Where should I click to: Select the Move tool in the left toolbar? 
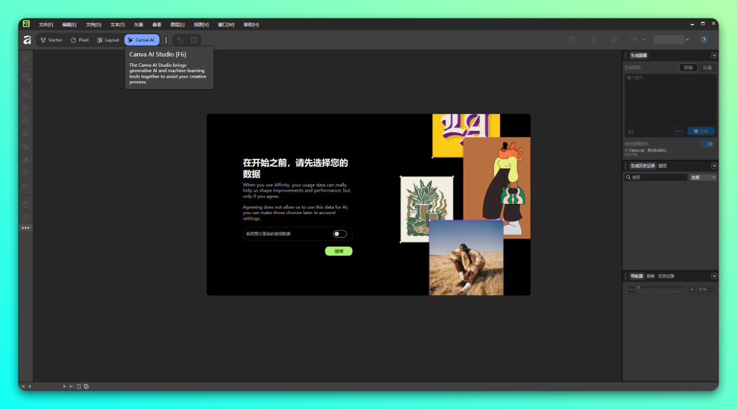(25, 58)
